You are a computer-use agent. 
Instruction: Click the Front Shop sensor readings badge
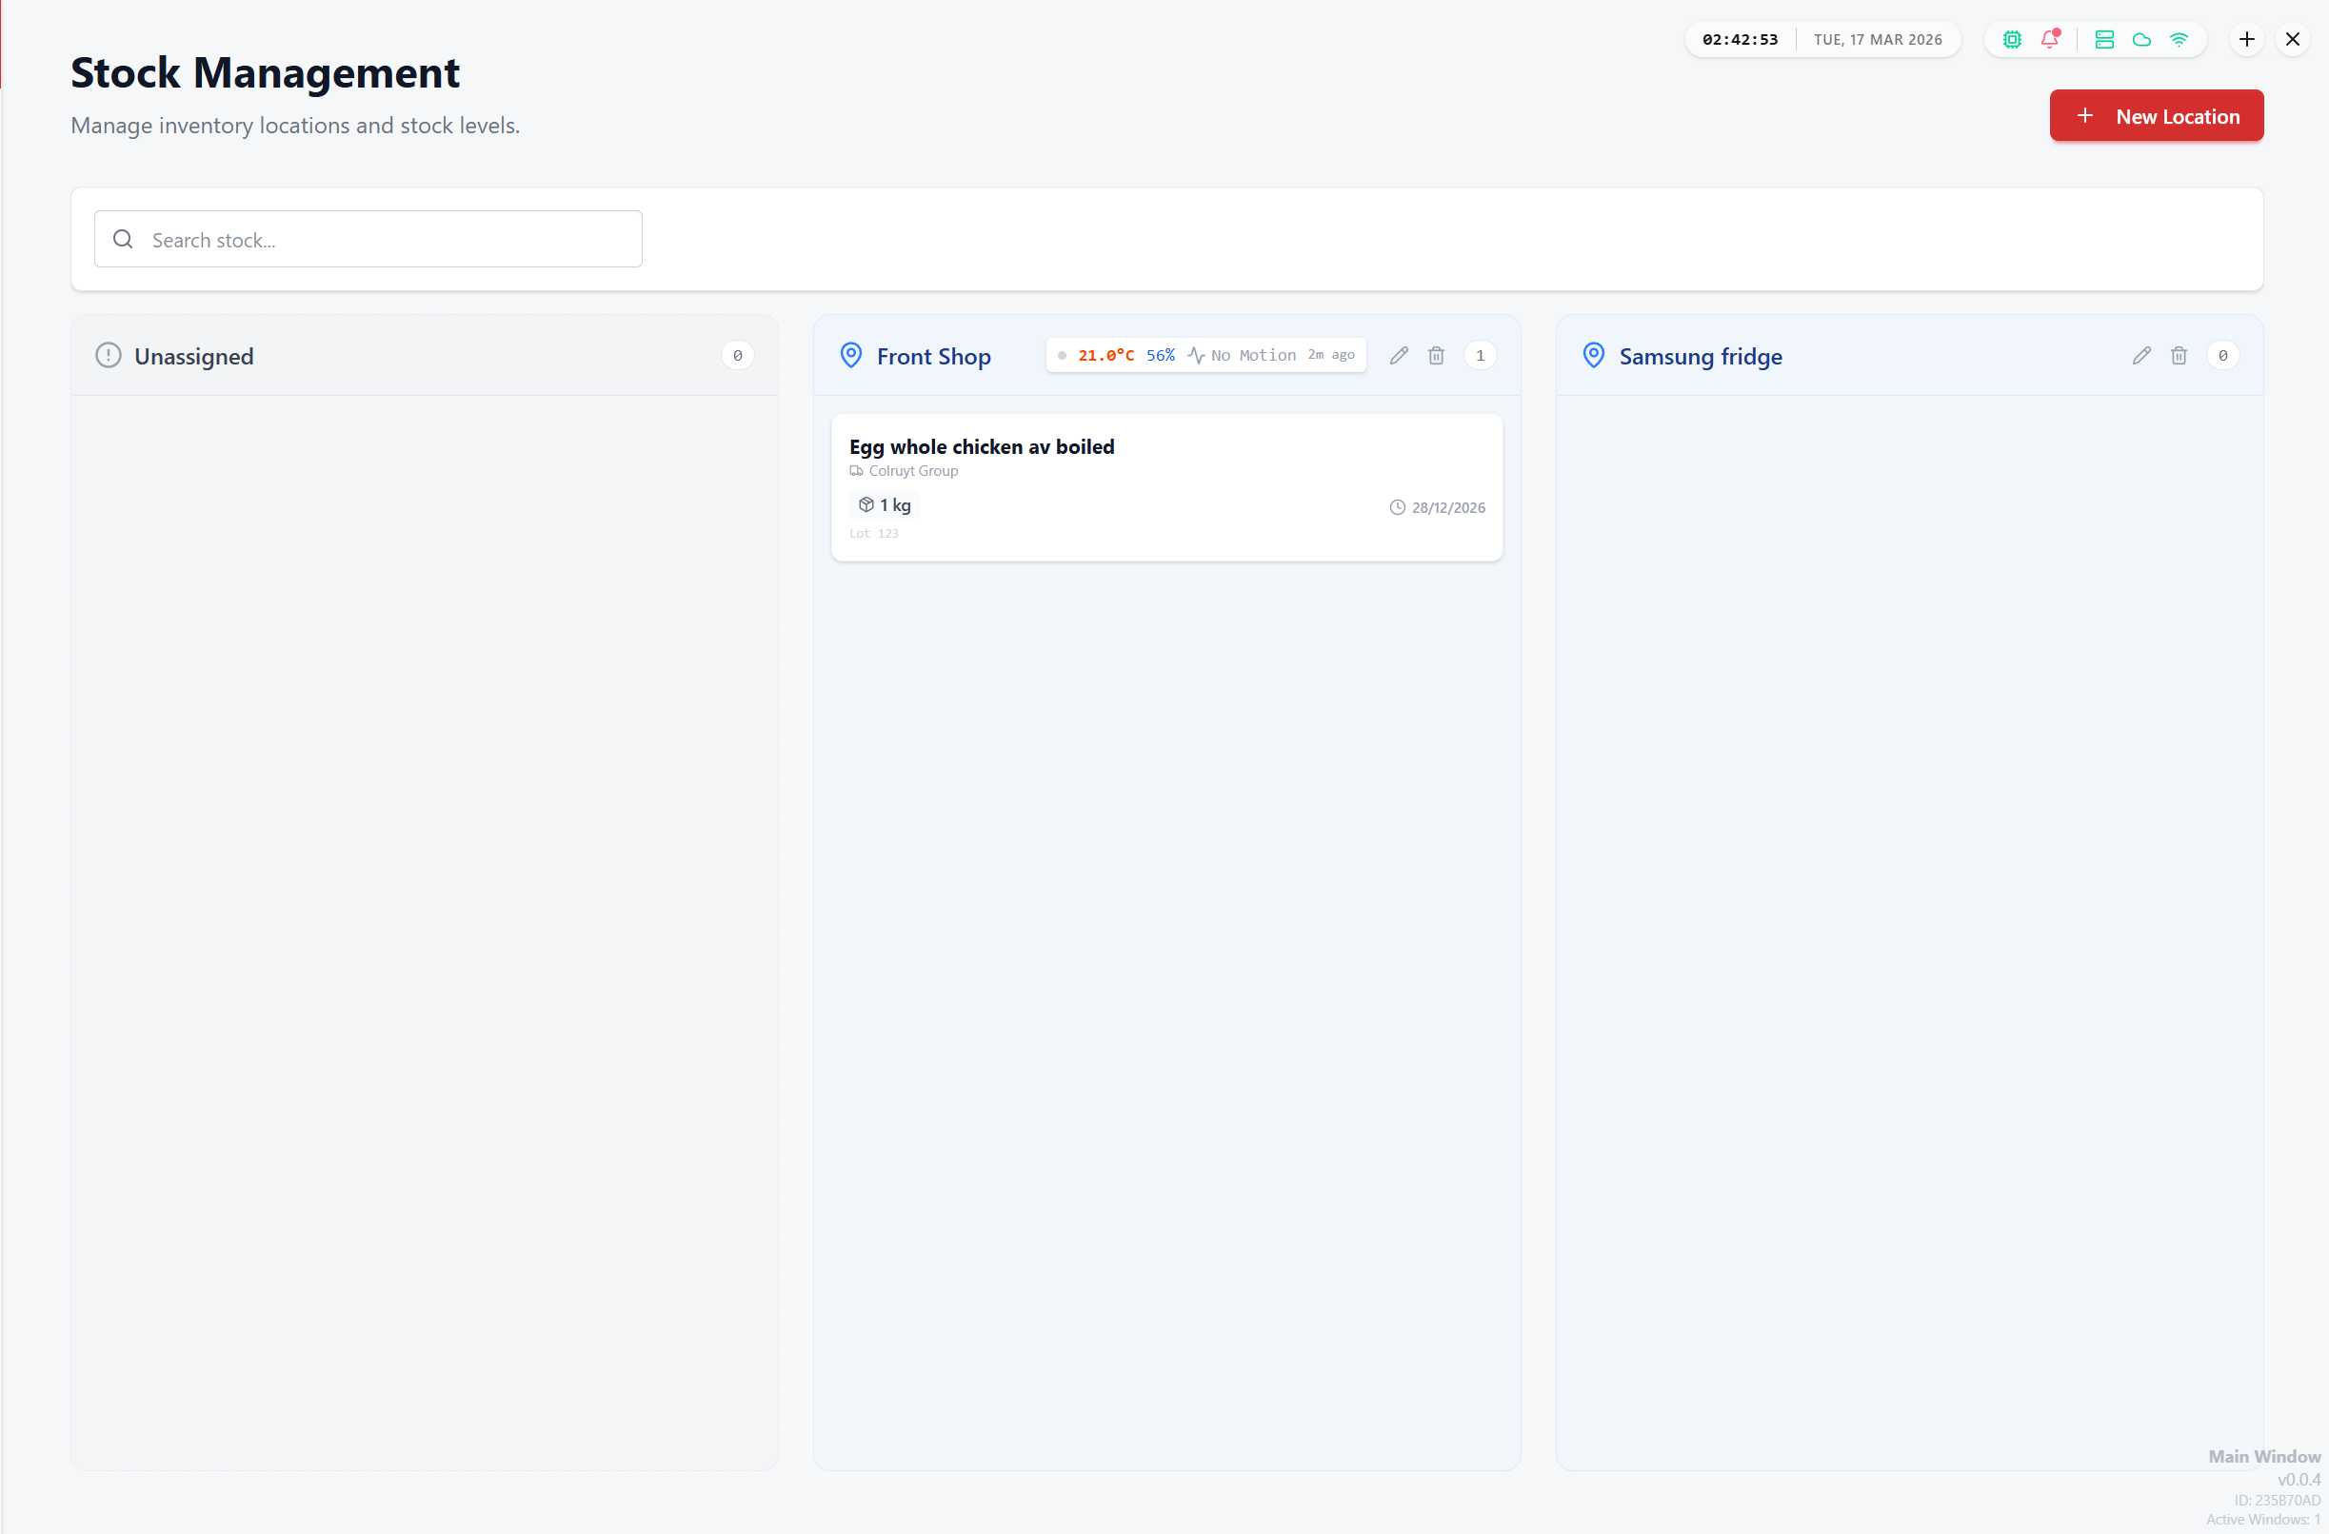click(1205, 355)
